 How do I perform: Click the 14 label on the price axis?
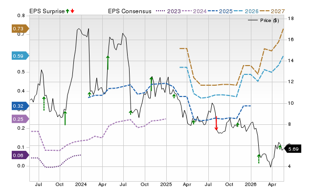pos(291,61)
